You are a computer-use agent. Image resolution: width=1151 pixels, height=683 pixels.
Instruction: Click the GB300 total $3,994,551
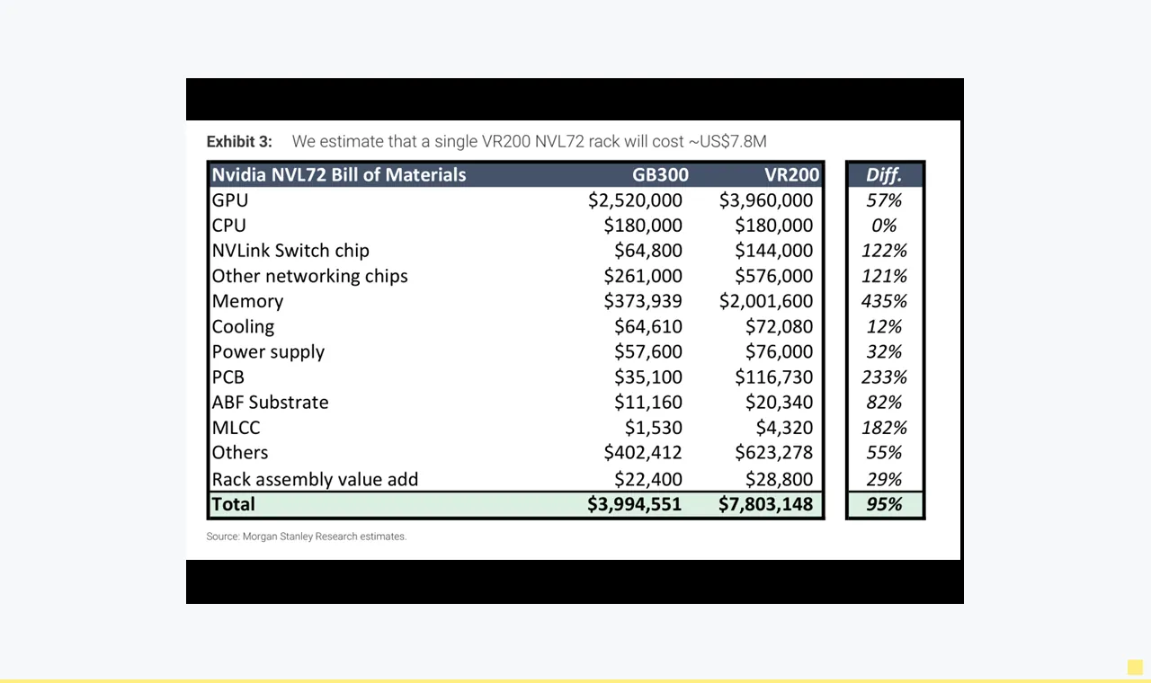point(635,504)
